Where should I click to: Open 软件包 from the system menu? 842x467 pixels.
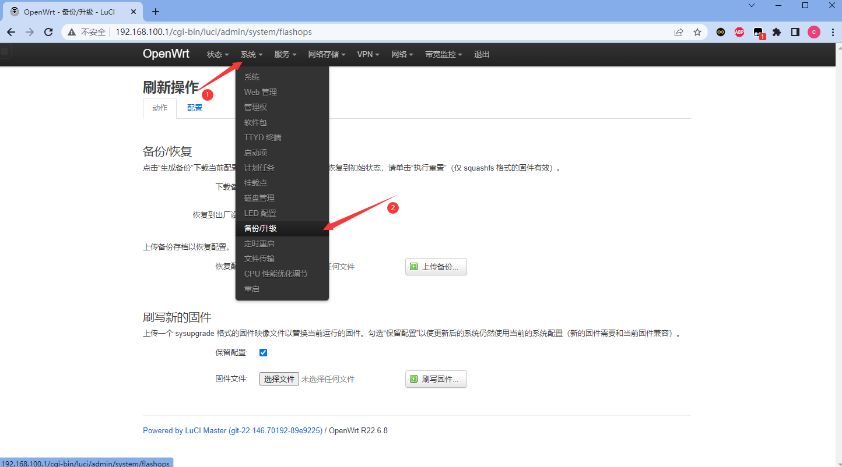point(282,122)
